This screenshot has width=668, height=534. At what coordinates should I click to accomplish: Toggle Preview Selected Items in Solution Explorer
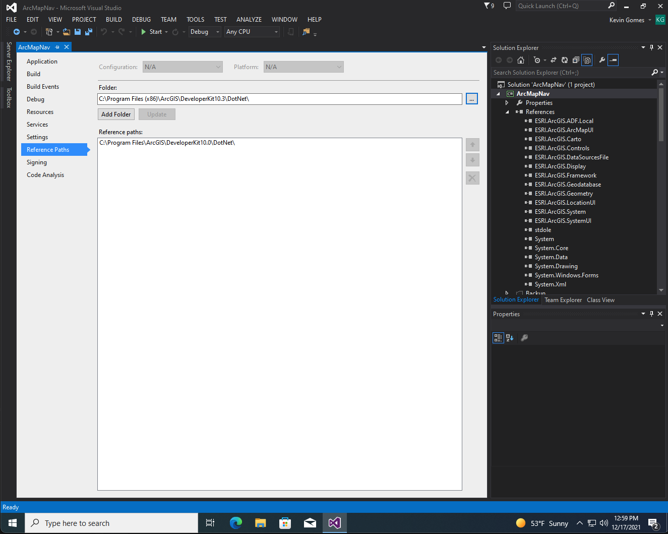click(x=613, y=60)
